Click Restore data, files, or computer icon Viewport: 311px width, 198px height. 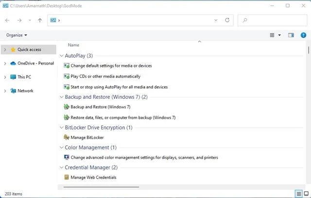point(67,118)
